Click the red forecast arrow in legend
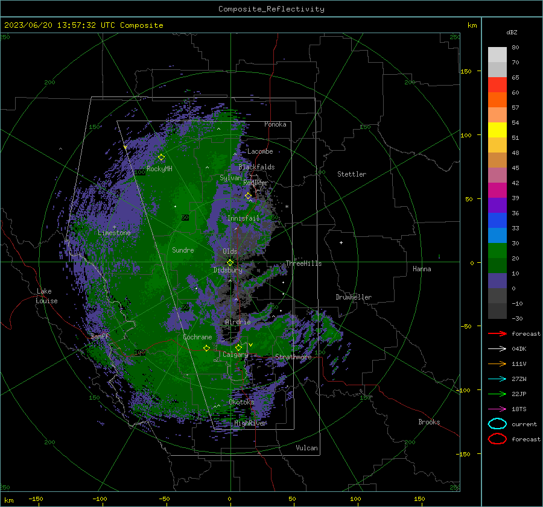 (x=497, y=333)
